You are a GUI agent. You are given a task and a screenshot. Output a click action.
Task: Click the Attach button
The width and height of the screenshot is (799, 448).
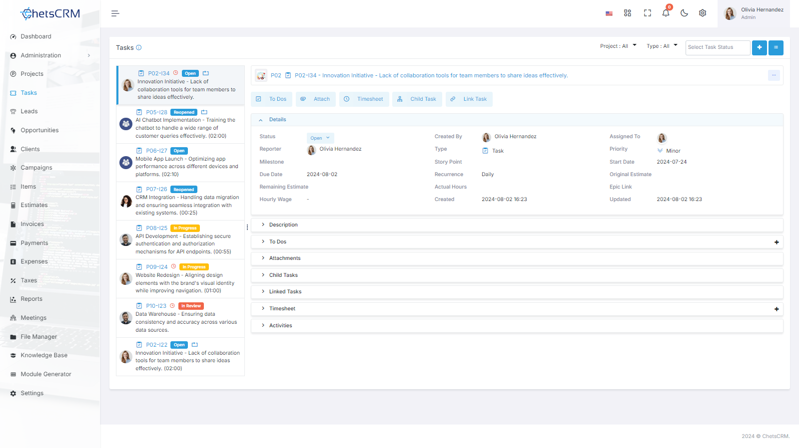(x=316, y=99)
